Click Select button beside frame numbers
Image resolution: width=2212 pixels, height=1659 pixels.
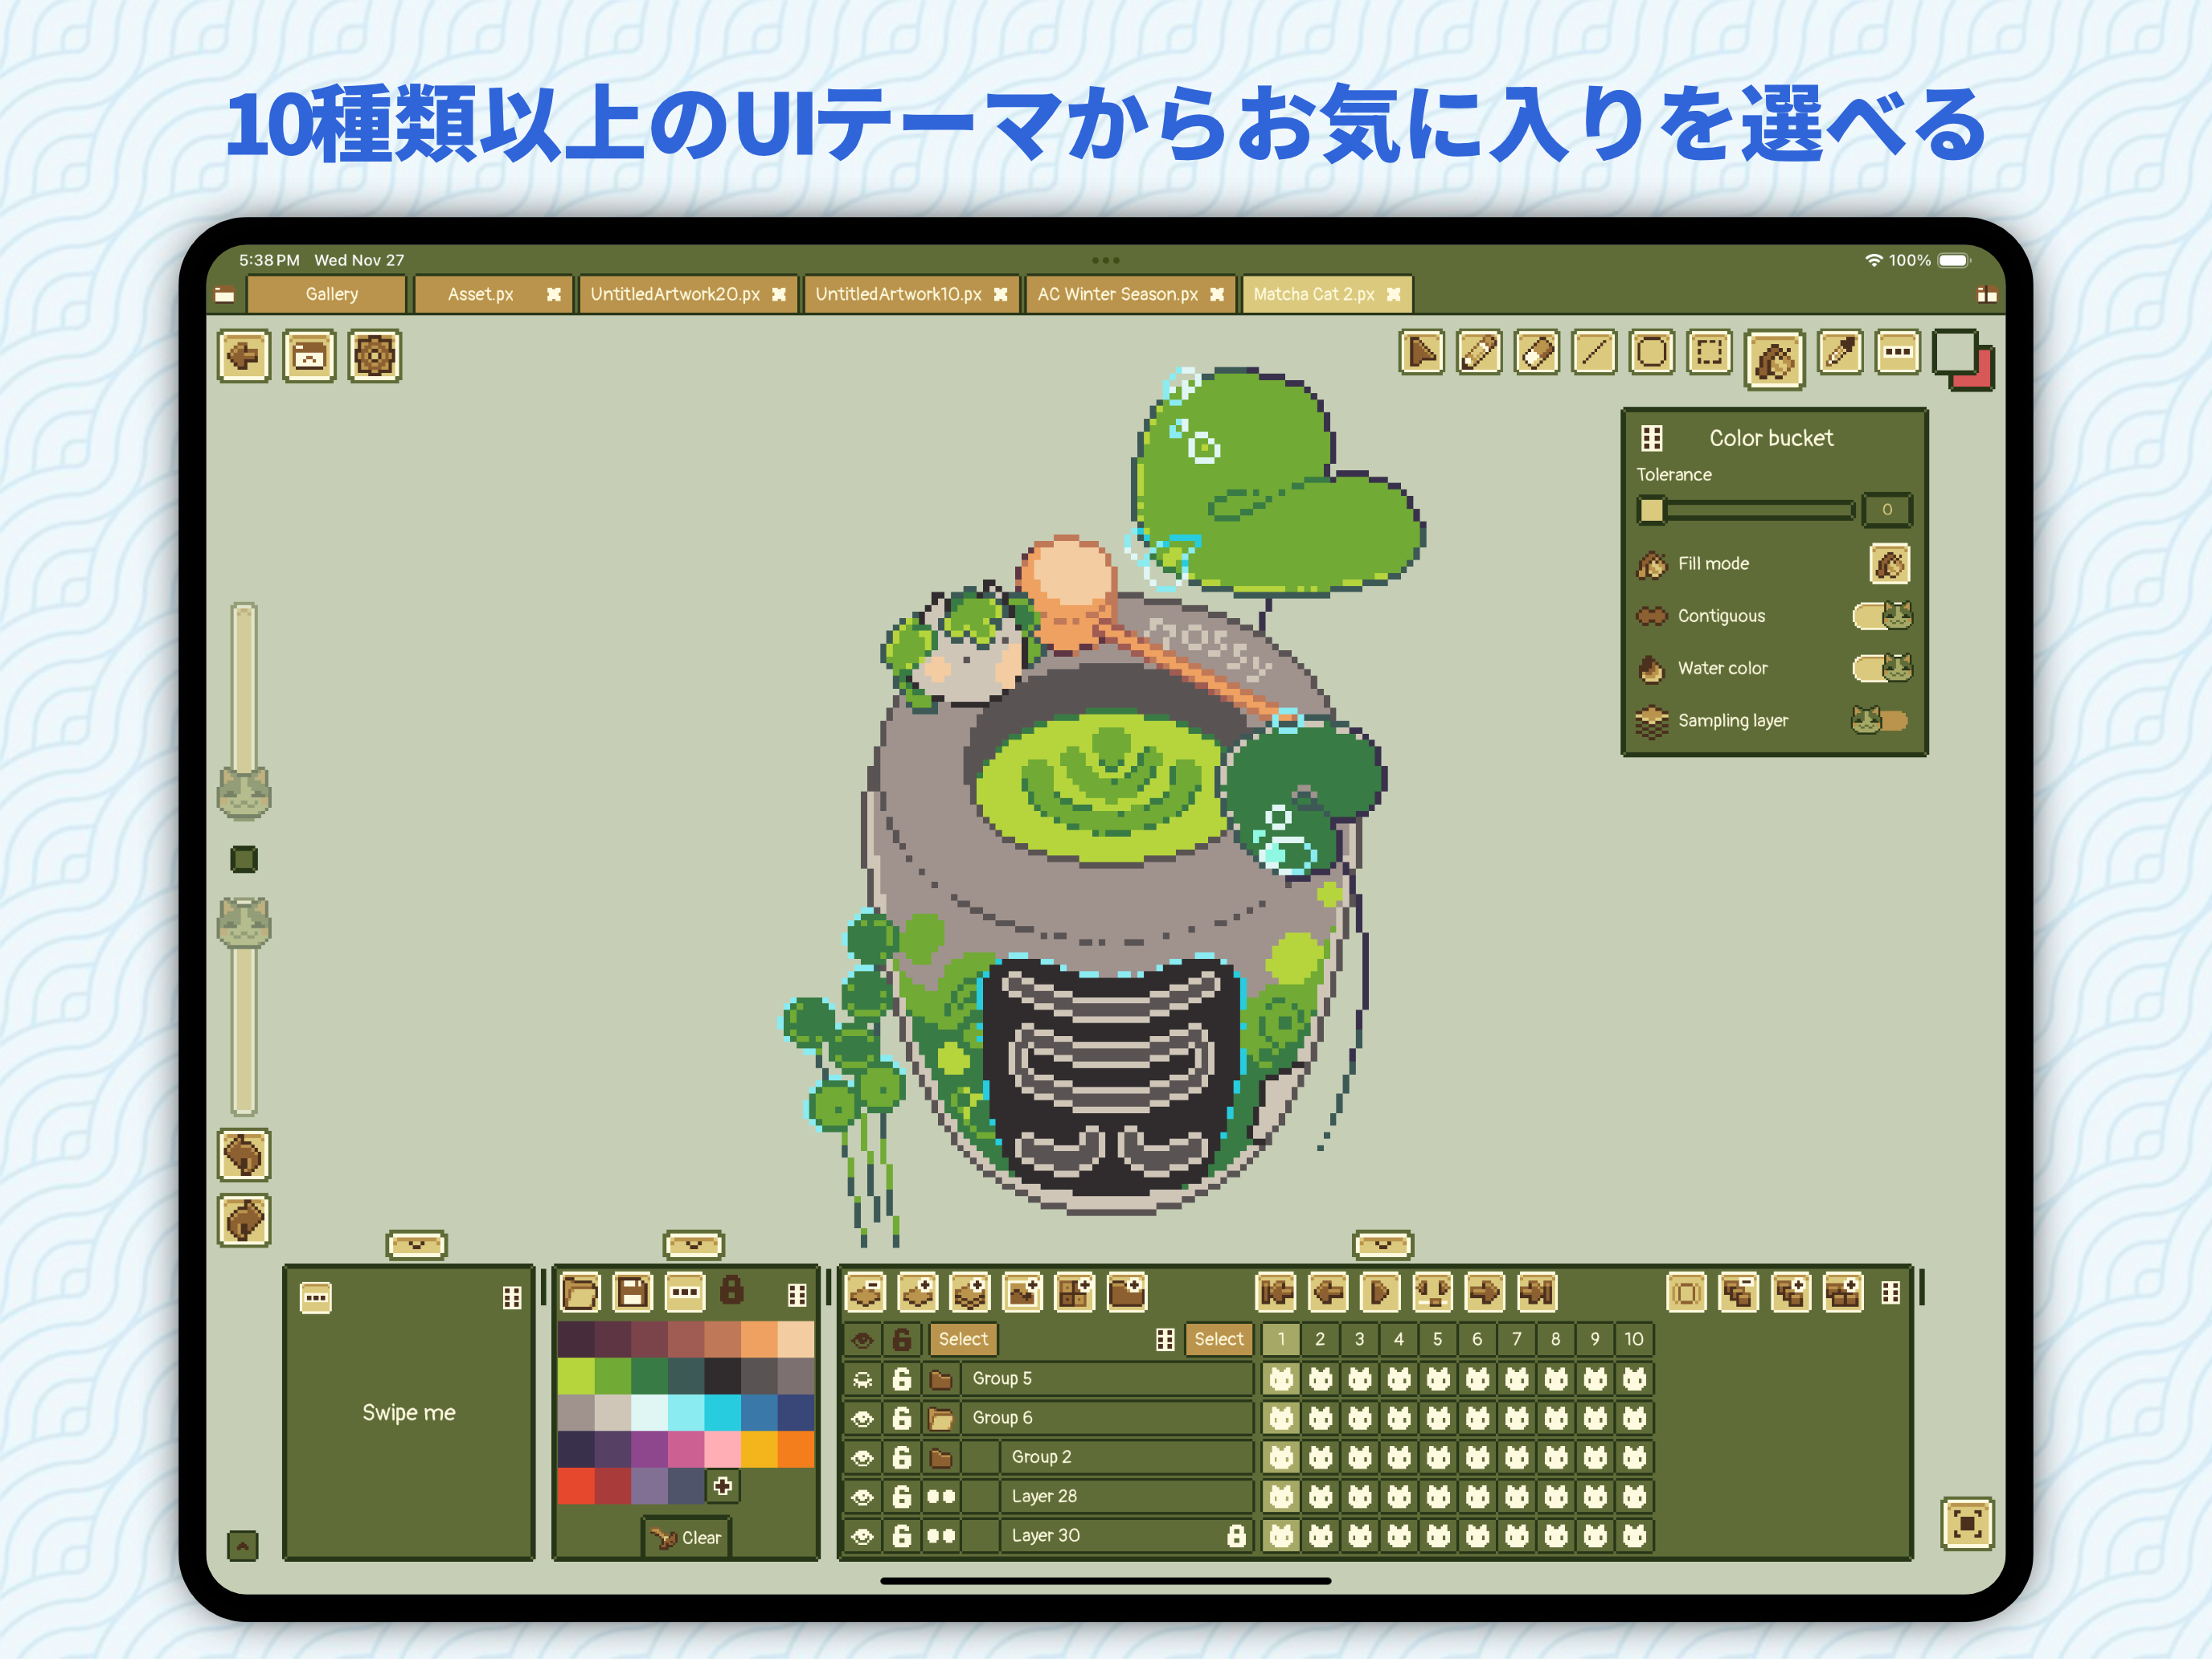pyautogui.click(x=1219, y=1339)
